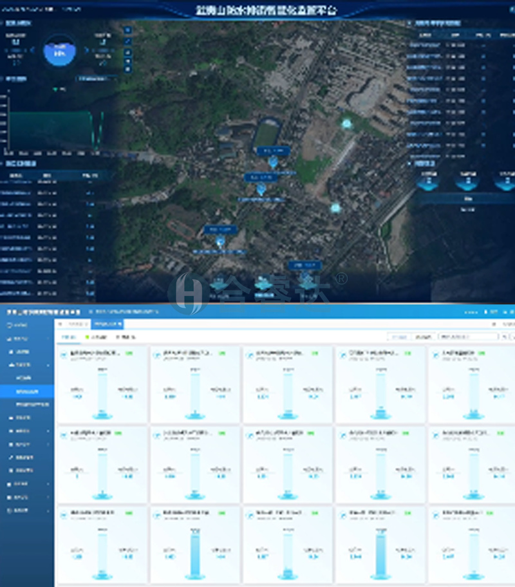Click into the search input field above the cards
515x587 pixels.
466,337
